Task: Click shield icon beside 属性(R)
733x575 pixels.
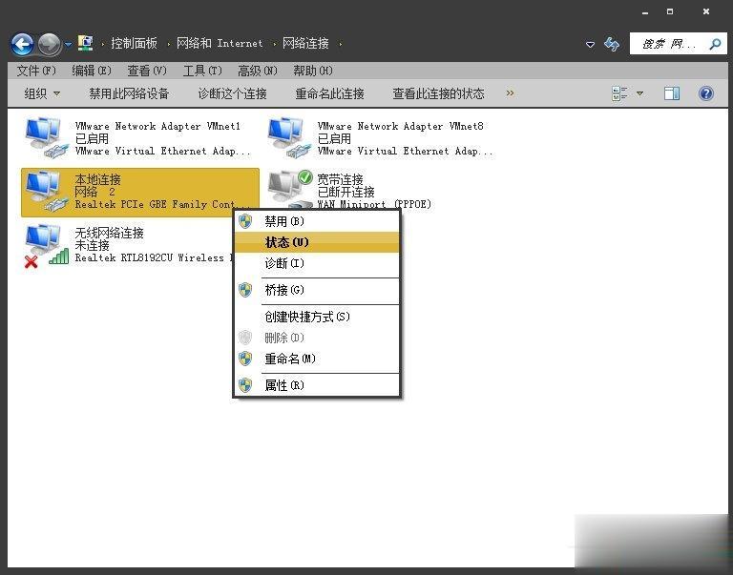Action: pyautogui.click(x=245, y=385)
